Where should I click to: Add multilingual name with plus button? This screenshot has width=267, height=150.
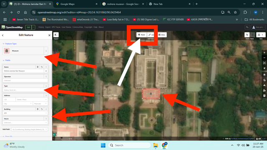[46, 71]
